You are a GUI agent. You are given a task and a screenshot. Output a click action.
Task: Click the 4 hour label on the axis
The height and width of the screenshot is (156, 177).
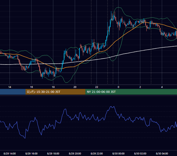click(x=162, y=87)
